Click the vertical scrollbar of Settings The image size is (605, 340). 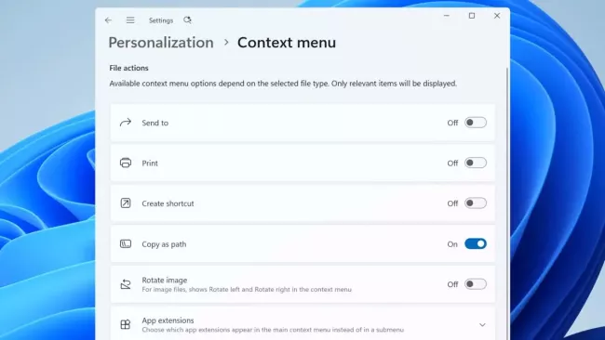pyautogui.click(x=507, y=203)
